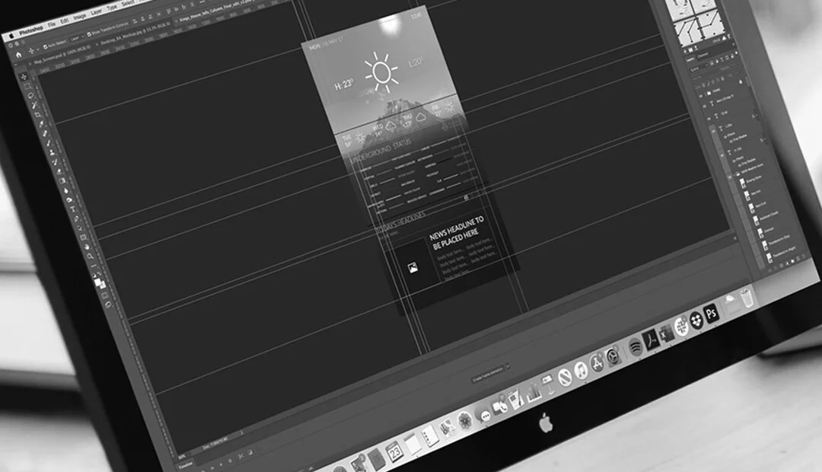
Task: Open Spotify from the Dock
Action: (636, 346)
